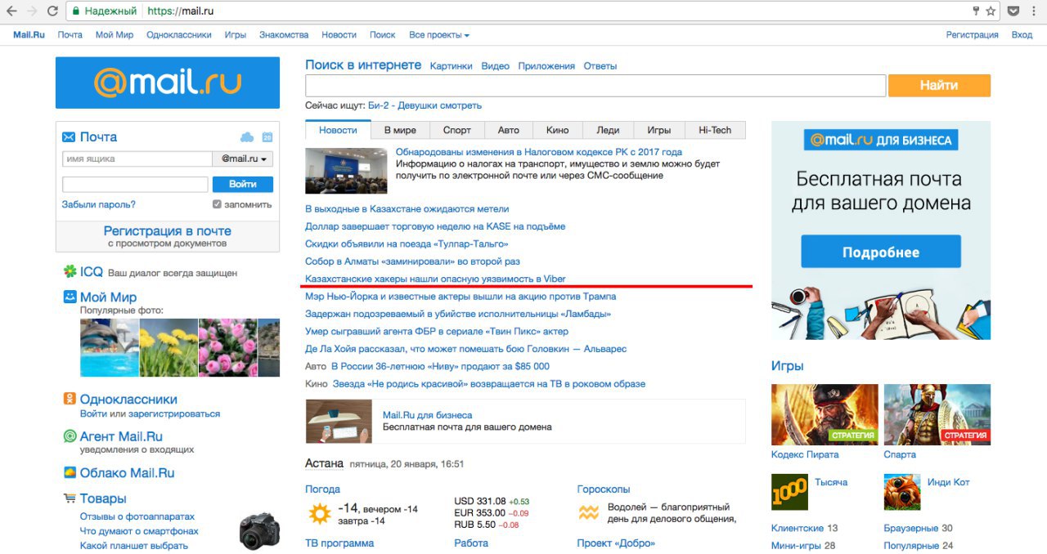Open the Кодекс Пирата game thumbnail
Screen dimensions: 1047x554
coord(825,414)
